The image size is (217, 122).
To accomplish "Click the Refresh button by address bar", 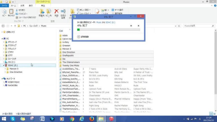I will (x=179, y=26).
